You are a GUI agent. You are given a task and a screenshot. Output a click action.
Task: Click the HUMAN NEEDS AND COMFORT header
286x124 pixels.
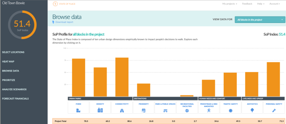[220, 98]
